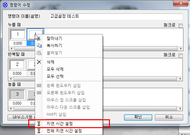Click the copy icon beside 복사하기
This screenshot has width=190, height=135.
pyautogui.click(x=39, y=46)
